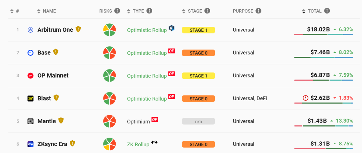Click the Arbitrum One warning shield icon
Screen dimensions: 362x153
coord(78,29)
